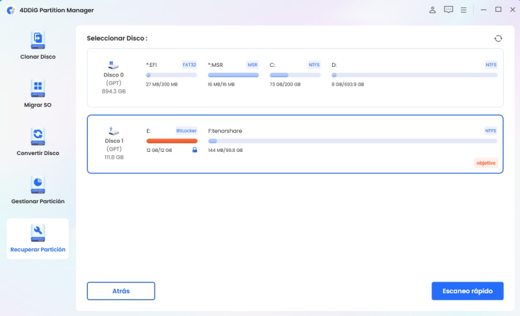Go back with the Atrás button
Image resolution: width=520 pixels, height=316 pixels.
tap(121, 291)
